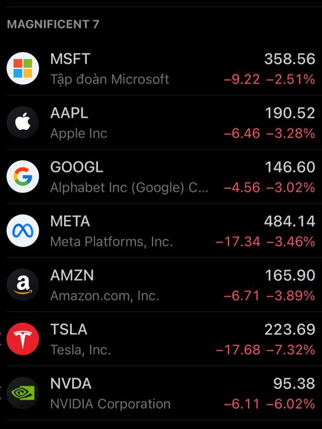Tap the Amazon logo icon
322x429 pixels.
23,285
